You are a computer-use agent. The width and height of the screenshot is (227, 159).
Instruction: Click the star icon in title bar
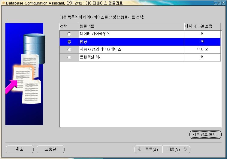point(4,3)
